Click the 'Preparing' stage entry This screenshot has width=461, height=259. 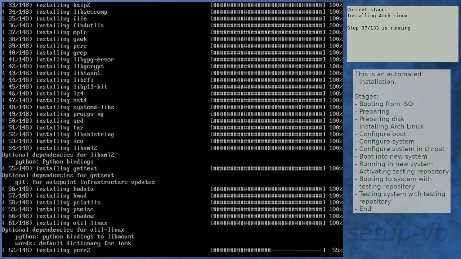click(x=374, y=112)
